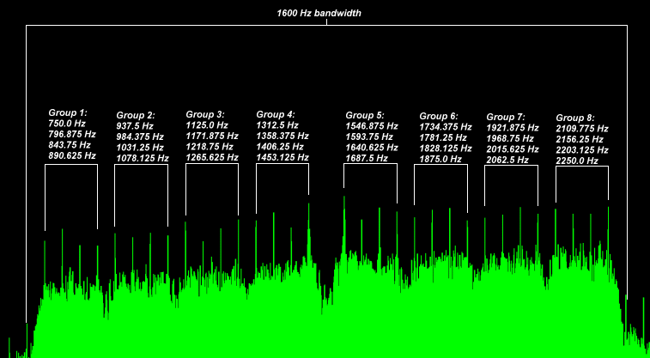Click the 1687.5 Hz frequency label
This screenshot has height=358, width=650.
click(367, 158)
